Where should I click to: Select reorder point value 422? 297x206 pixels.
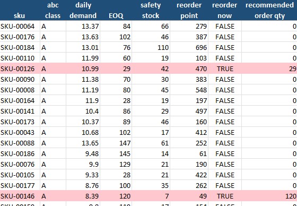[189, 175]
